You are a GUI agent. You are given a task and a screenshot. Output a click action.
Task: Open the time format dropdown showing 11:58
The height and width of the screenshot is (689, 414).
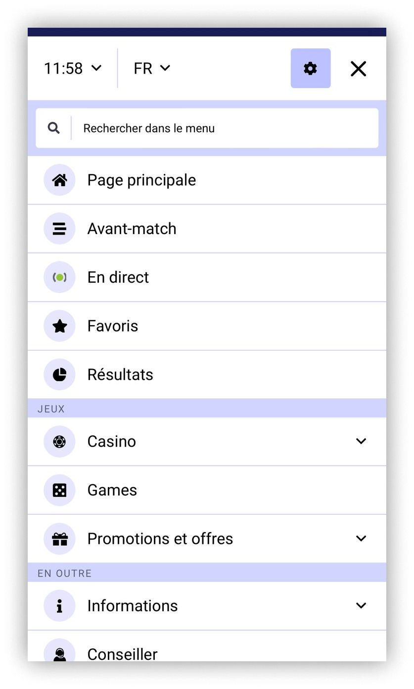72,68
